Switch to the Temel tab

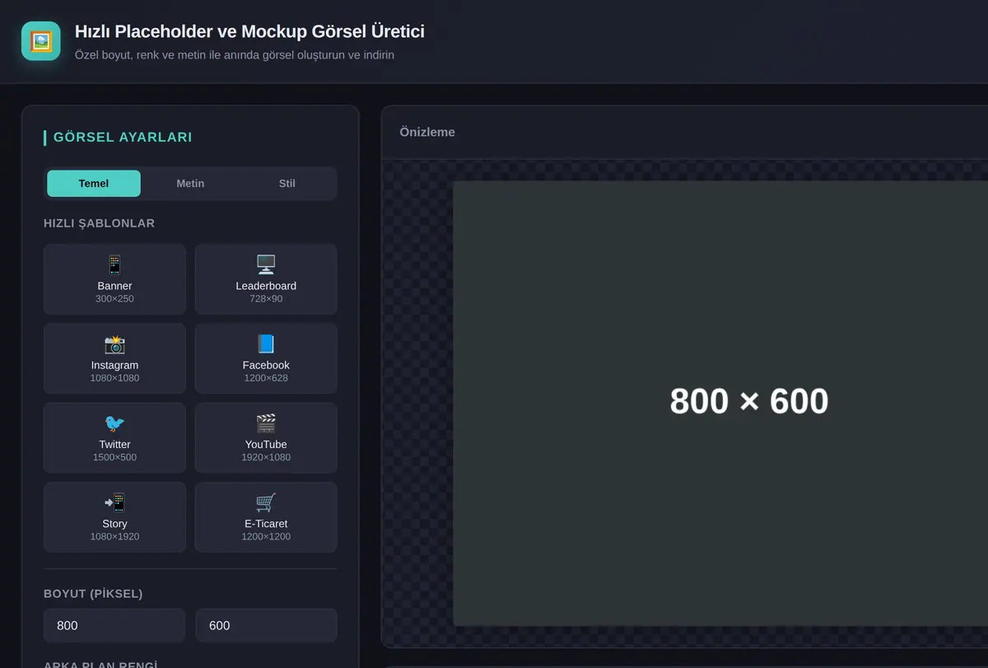(94, 184)
